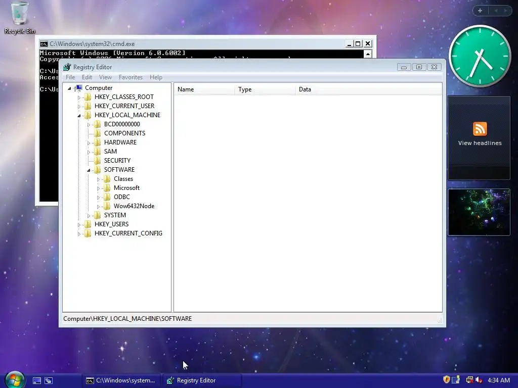
Task: Expand the HKEY_CLASSES_ROOT node arrow
Action: 79,98
